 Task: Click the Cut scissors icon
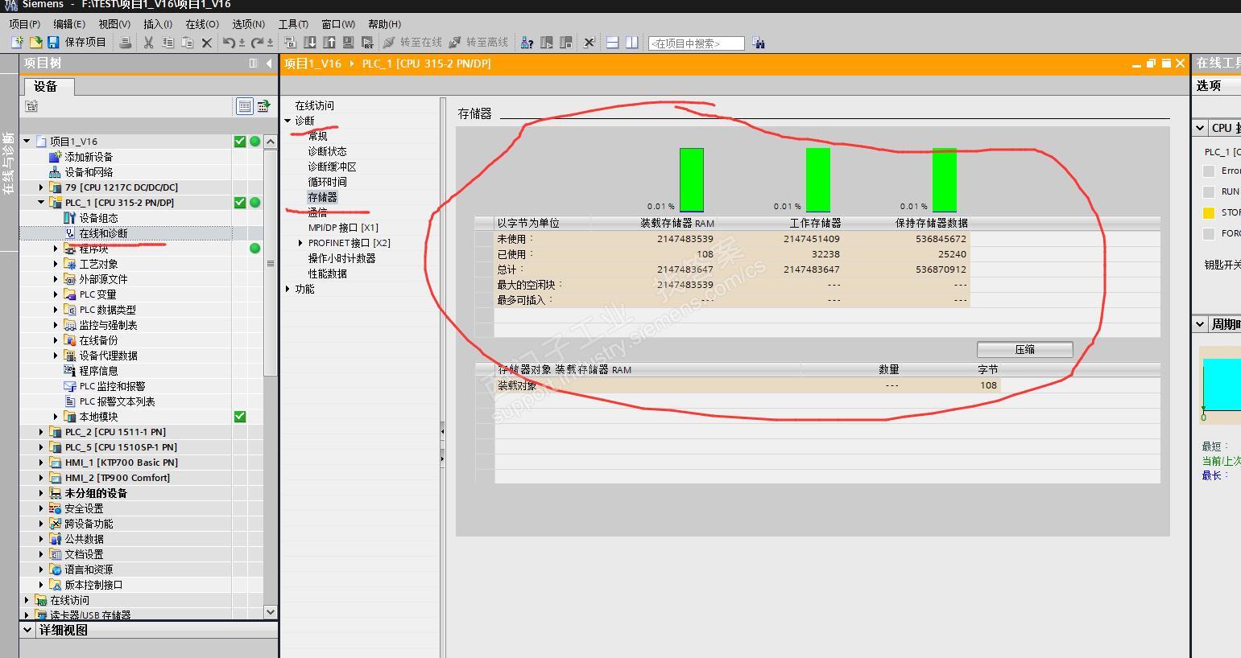[149, 43]
